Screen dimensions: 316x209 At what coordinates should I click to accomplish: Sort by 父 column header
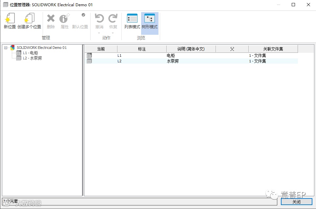(232, 49)
